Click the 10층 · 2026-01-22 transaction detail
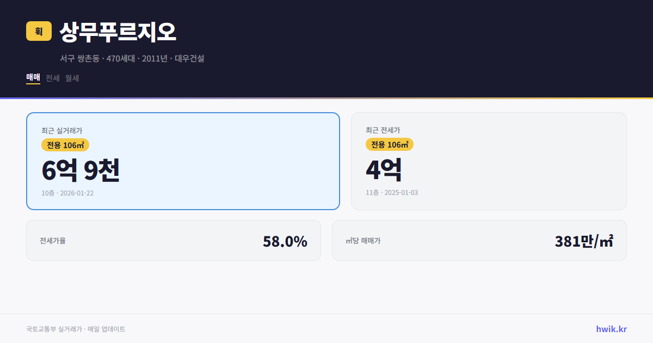 tap(67, 193)
